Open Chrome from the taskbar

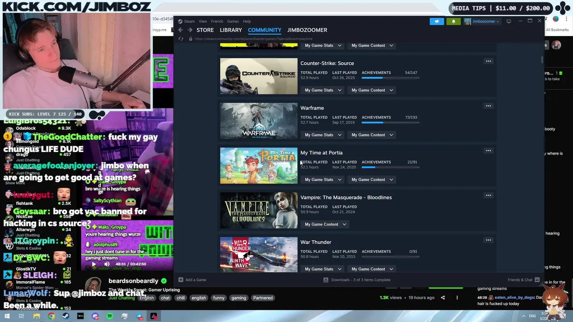(x=51, y=316)
